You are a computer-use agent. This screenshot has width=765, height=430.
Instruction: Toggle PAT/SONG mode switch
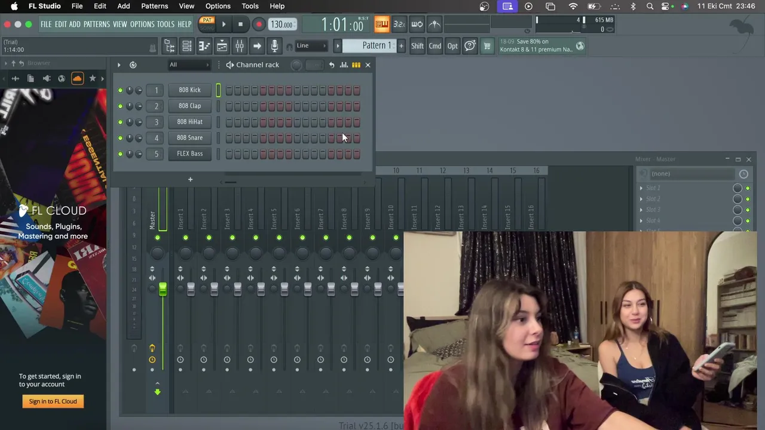207,24
